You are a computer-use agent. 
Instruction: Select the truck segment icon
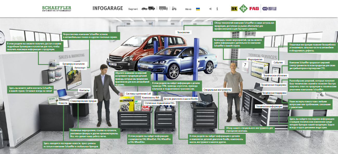coord(163,9)
